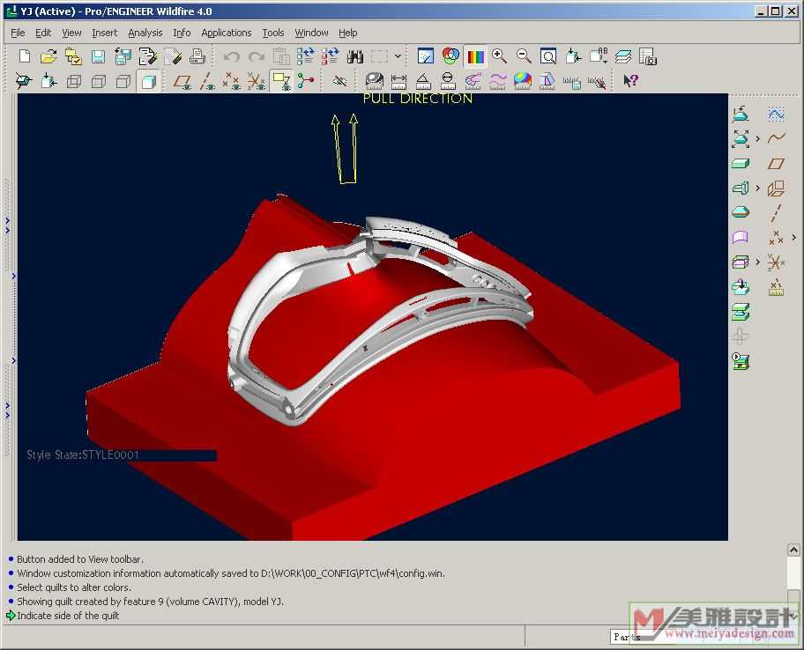Click the What's This help icon

click(x=630, y=81)
